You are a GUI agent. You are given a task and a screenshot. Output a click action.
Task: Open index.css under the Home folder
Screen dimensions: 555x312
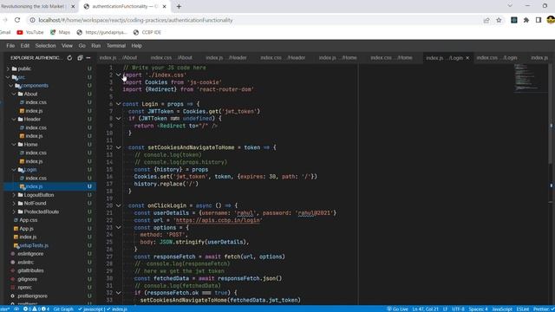36,153
